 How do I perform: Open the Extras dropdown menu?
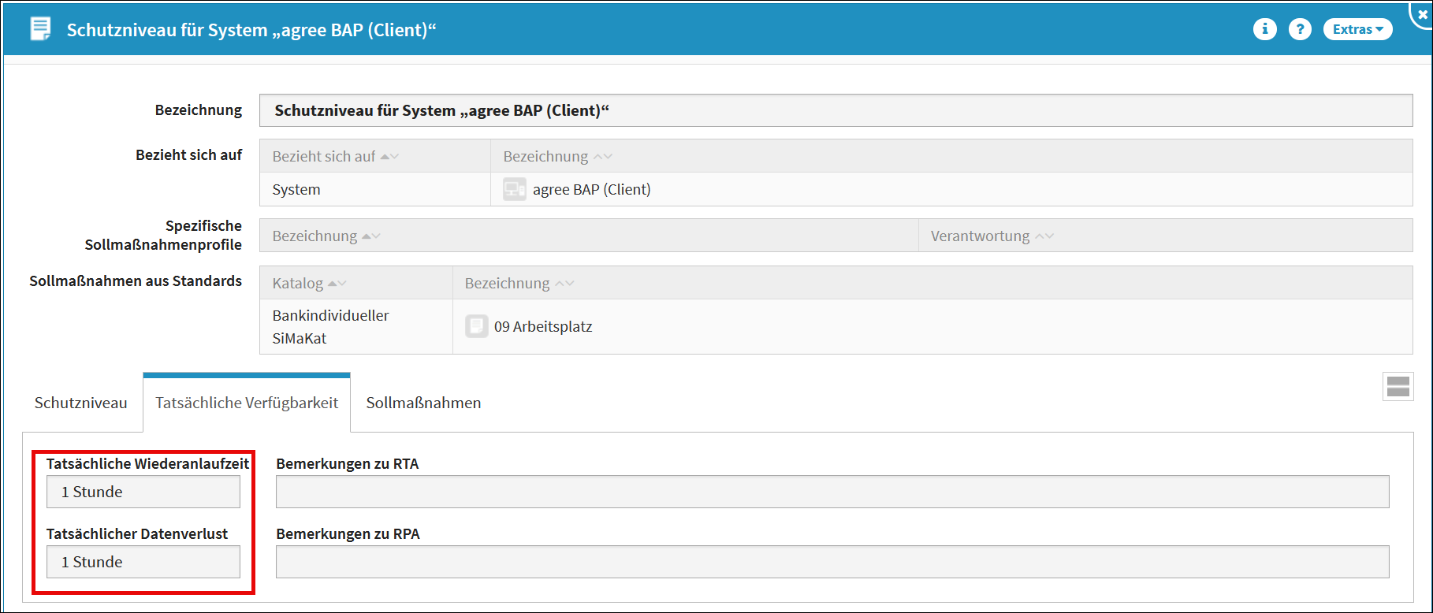[1357, 29]
